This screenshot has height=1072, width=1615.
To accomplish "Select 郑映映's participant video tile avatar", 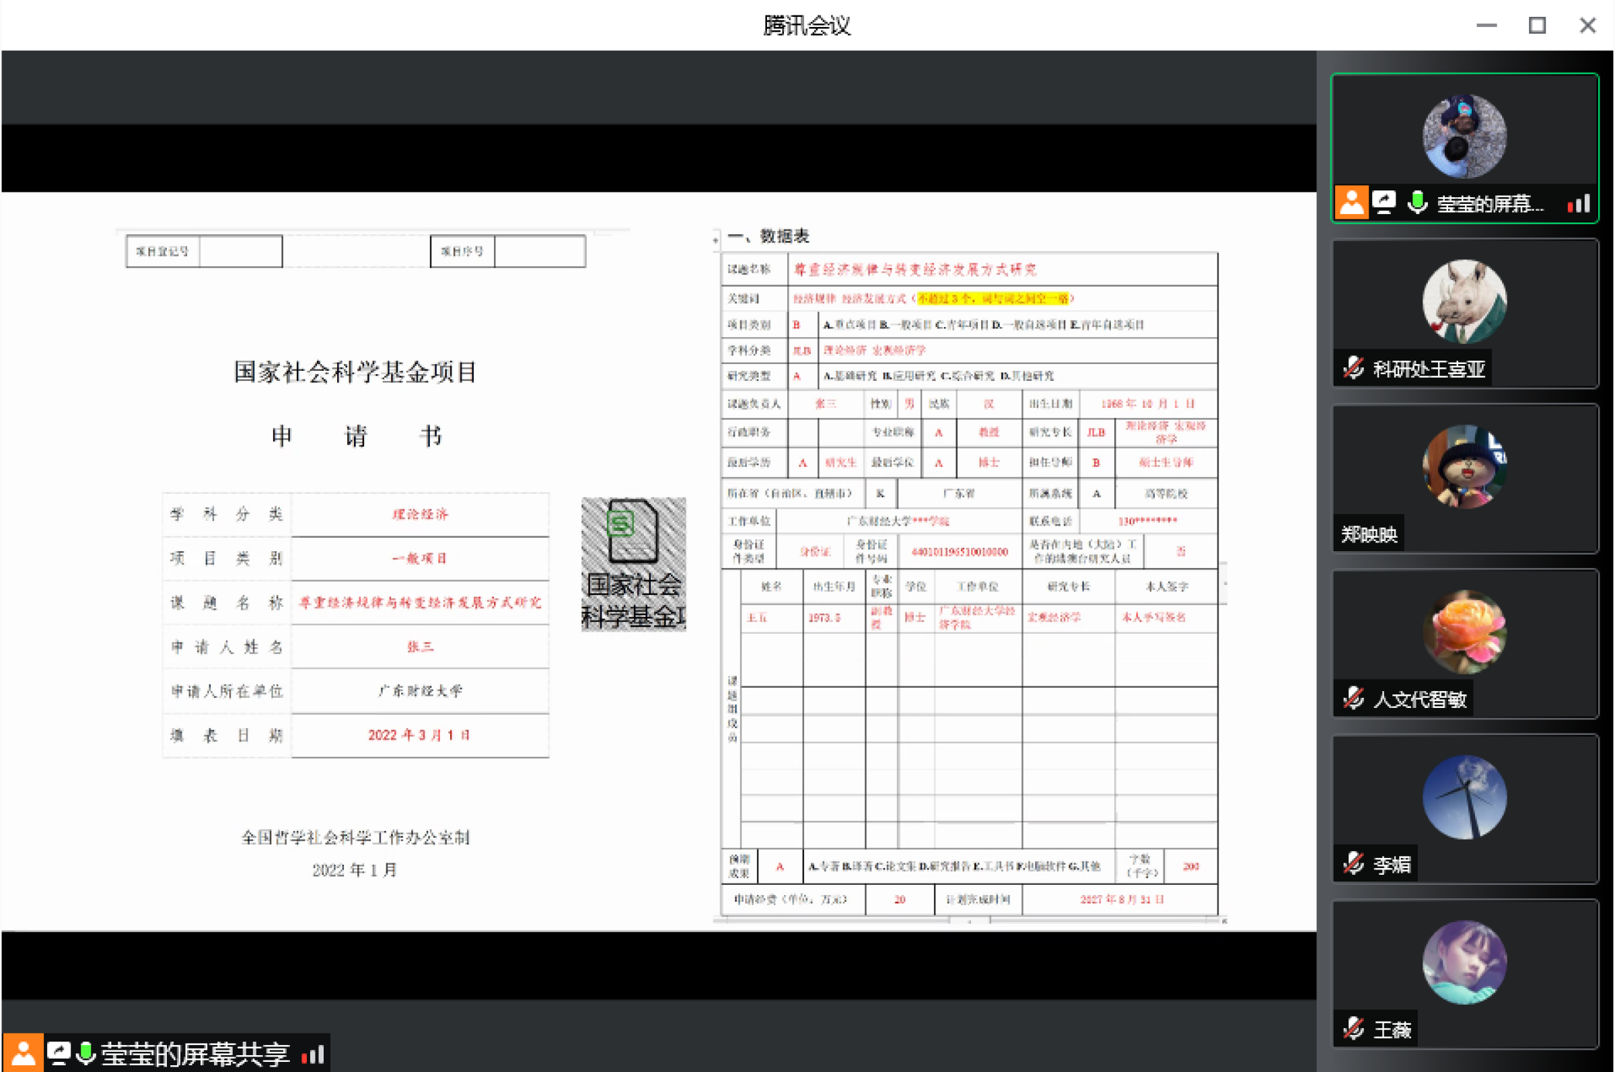I will (x=1464, y=467).
